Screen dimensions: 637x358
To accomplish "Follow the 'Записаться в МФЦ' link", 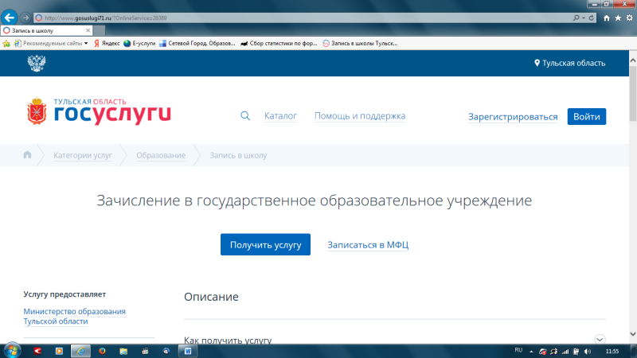I will [x=368, y=245].
